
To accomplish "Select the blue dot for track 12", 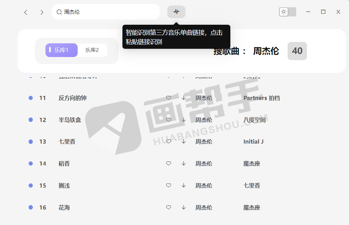I will coord(31,120).
